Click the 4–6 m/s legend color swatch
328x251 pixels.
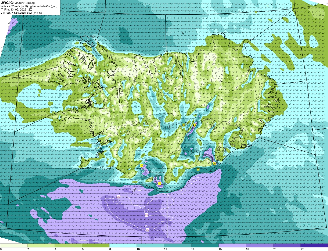[x=68, y=245]
